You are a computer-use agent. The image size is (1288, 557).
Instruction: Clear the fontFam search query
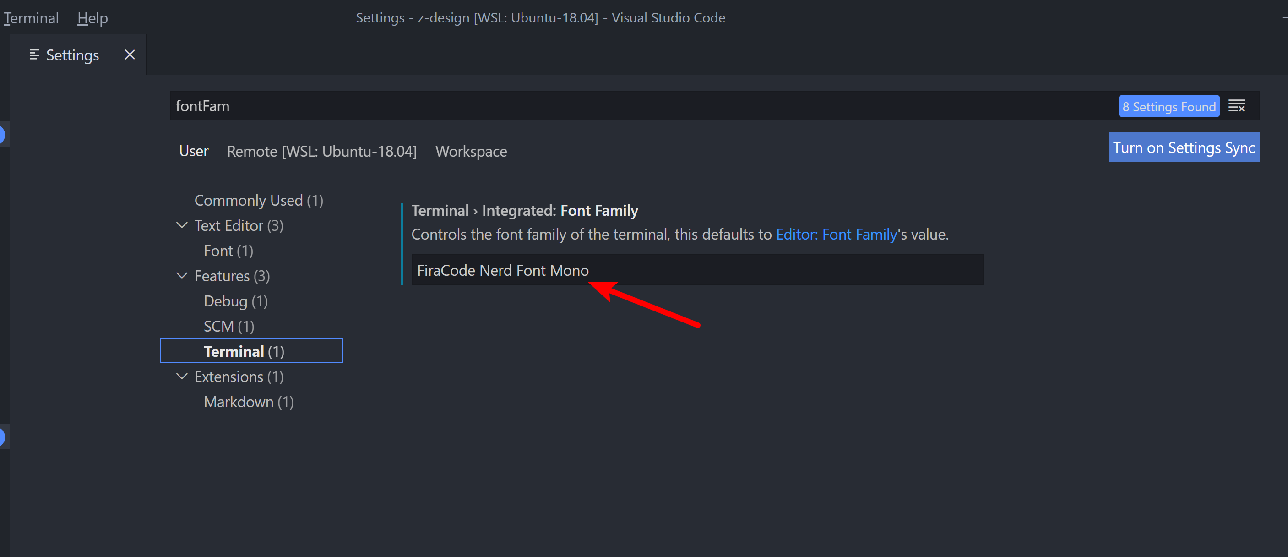[x=315, y=106]
